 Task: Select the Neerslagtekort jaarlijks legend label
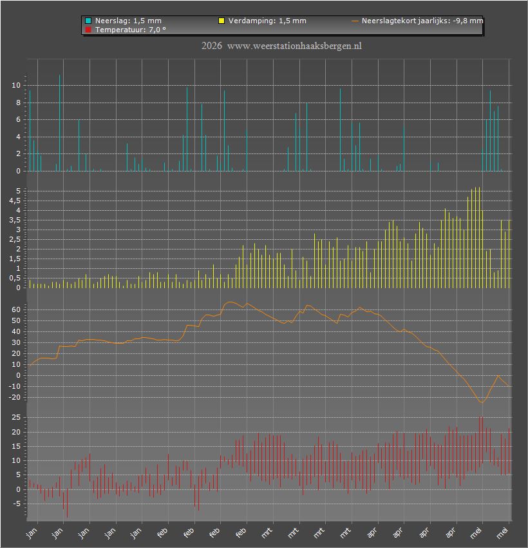click(x=422, y=21)
